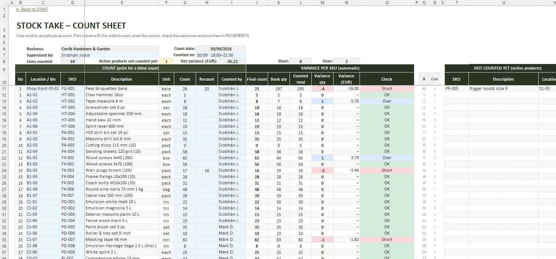Select the Recount column header cell
This screenshot has height=259, width=556.
(207, 79)
